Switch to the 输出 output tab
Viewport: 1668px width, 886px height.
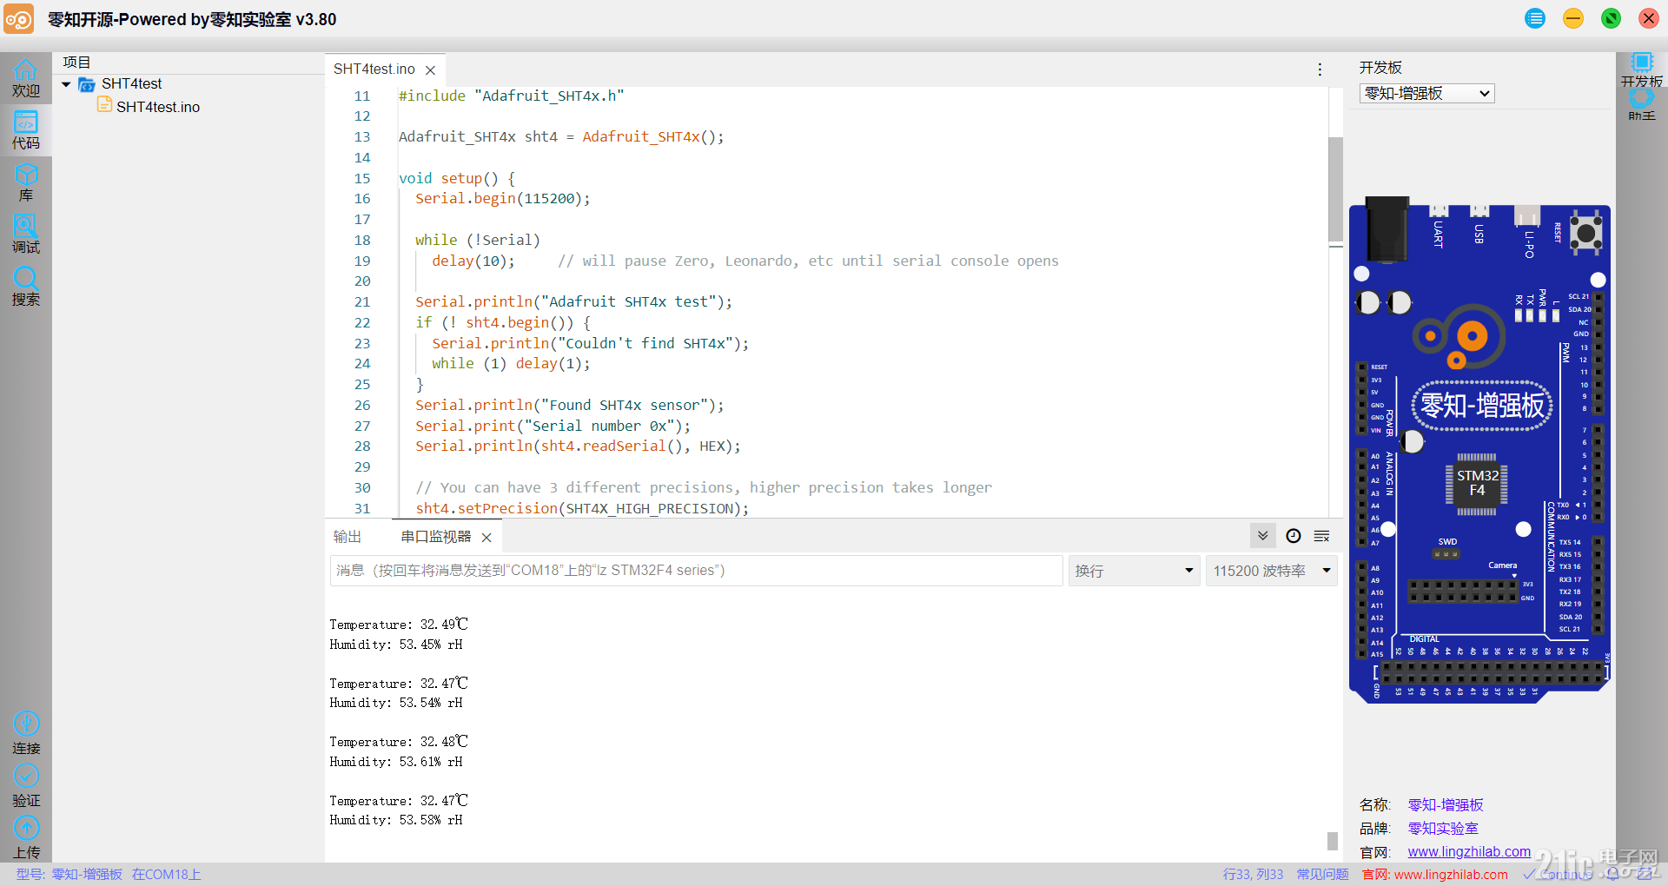(347, 537)
